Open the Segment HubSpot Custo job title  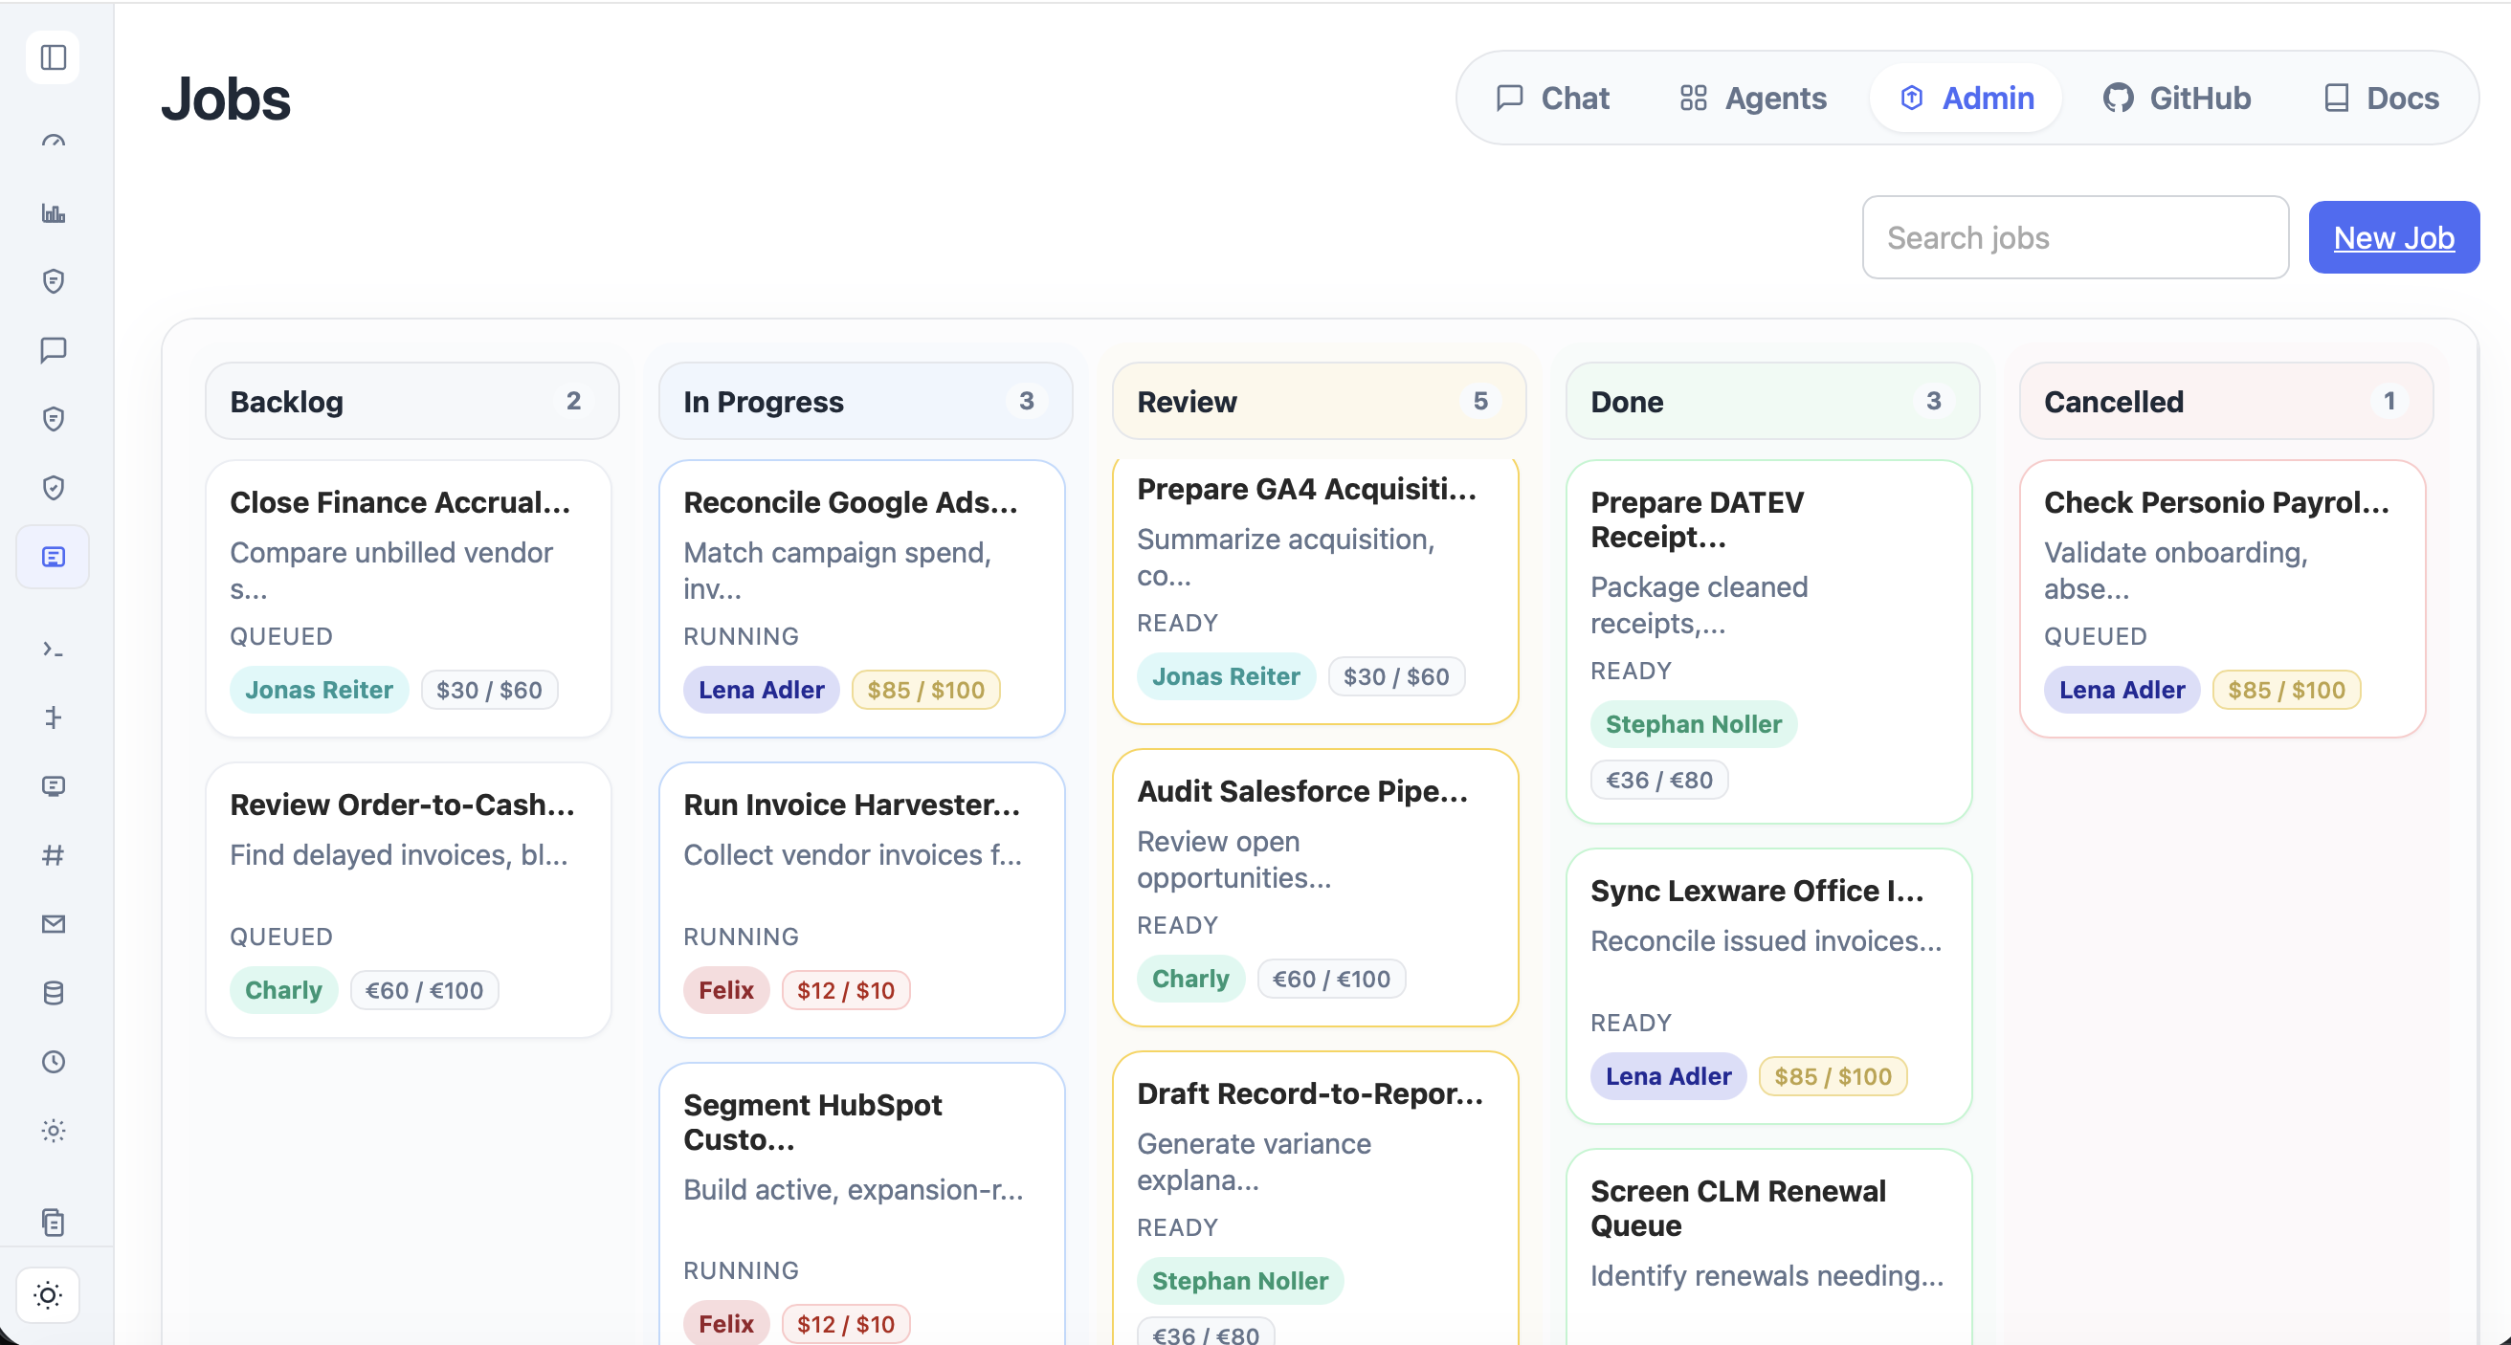(x=812, y=1122)
